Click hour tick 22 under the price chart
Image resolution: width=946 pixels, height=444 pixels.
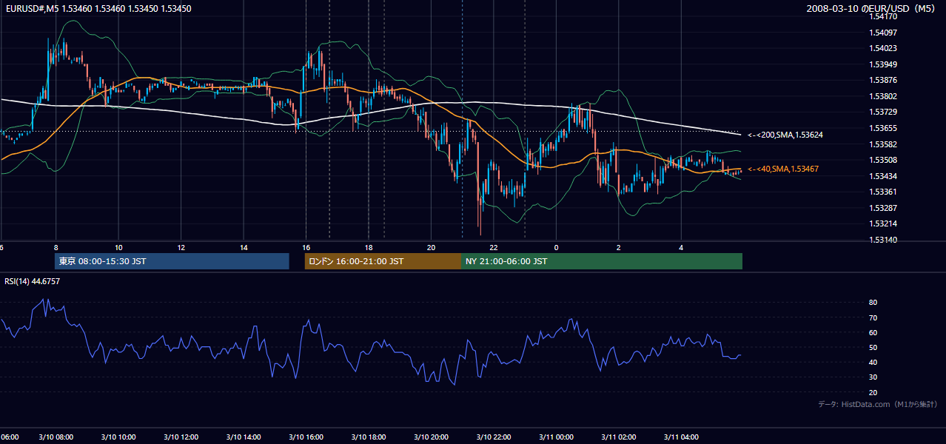point(494,247)
